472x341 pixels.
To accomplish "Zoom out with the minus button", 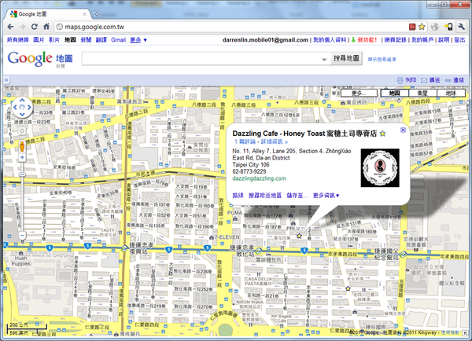I will (22, 235).
